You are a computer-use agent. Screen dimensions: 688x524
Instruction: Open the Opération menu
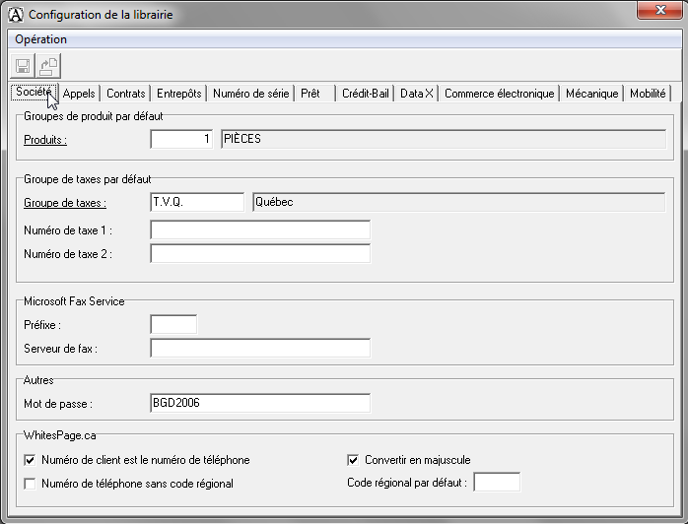41,39
